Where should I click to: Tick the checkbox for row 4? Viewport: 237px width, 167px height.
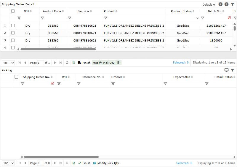pyautogui.click(x=13, y=47)
